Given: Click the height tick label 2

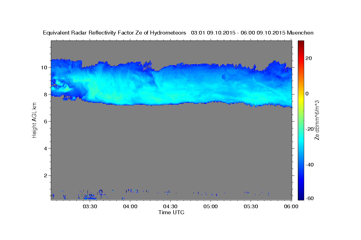Looking at the screenshot, I should [x=45, y=175].
